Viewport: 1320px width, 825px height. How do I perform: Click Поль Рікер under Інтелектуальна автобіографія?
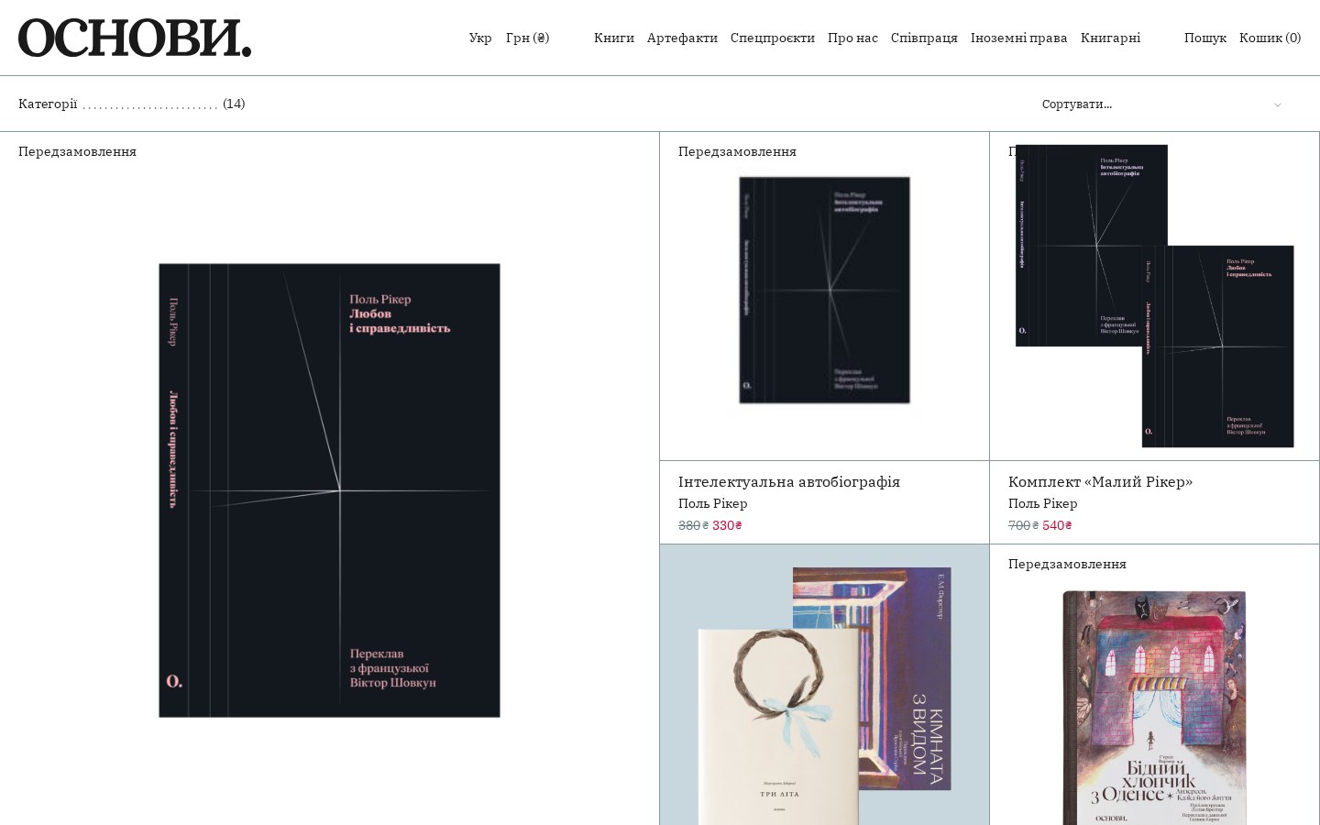tap(713, 503)
